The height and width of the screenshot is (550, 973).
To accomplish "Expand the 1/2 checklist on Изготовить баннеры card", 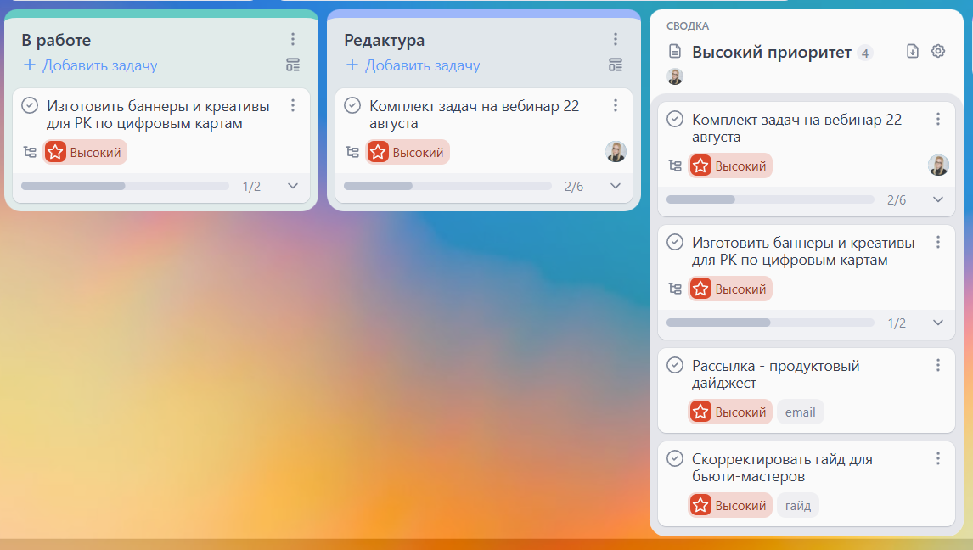I will (293, 185).
